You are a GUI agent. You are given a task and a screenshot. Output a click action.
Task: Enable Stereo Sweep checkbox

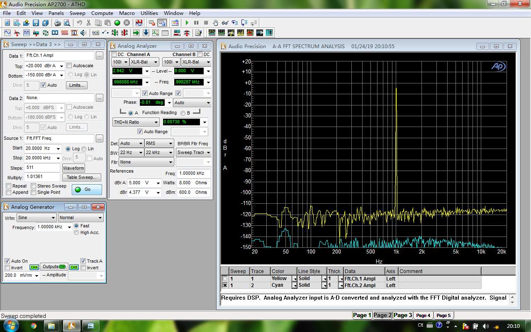point(34,186)
